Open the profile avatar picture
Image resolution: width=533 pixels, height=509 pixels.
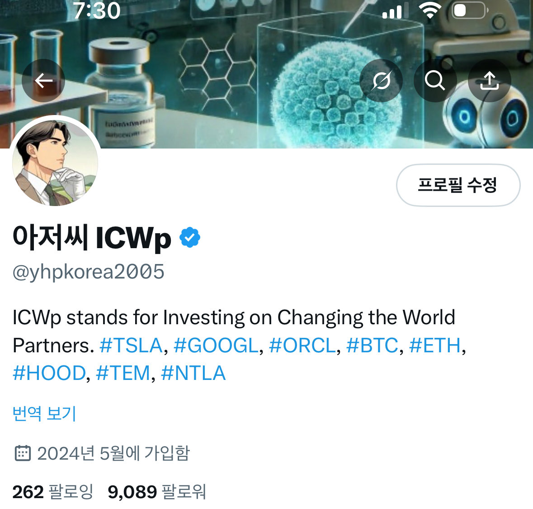click(55, 163)
